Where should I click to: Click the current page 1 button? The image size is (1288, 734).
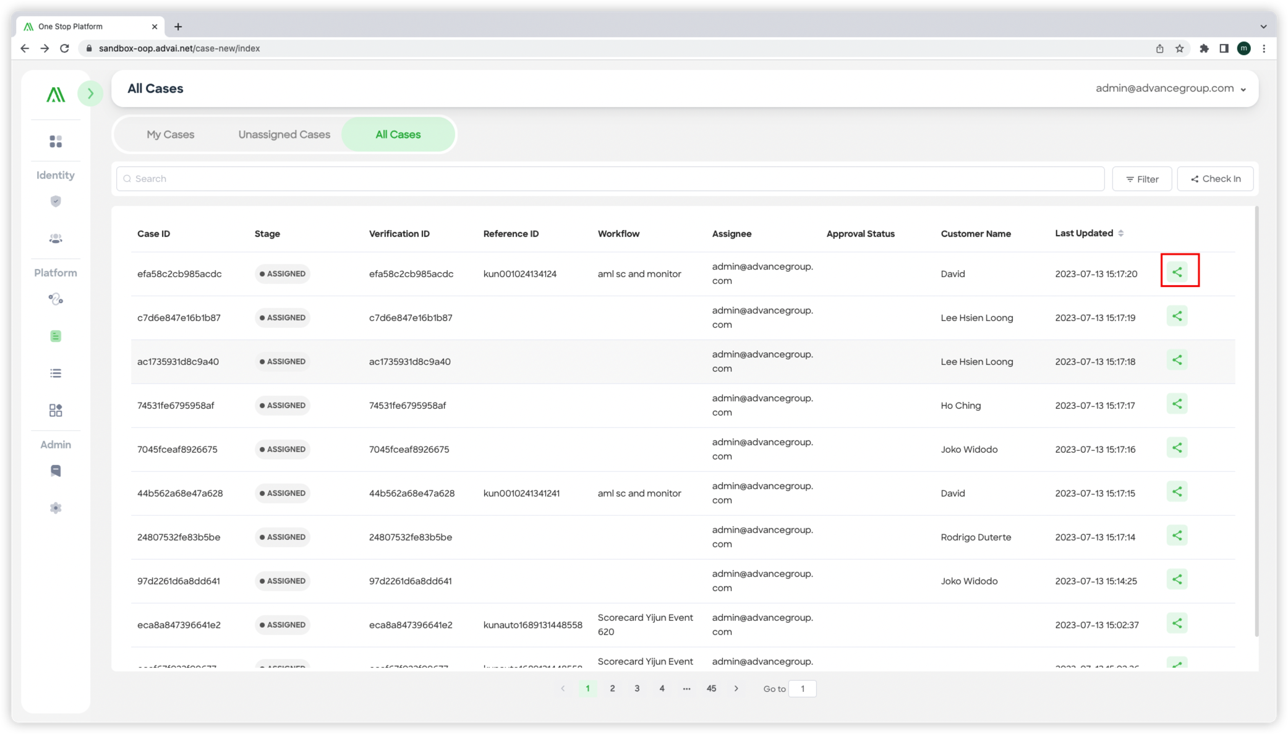pos(587,688)
